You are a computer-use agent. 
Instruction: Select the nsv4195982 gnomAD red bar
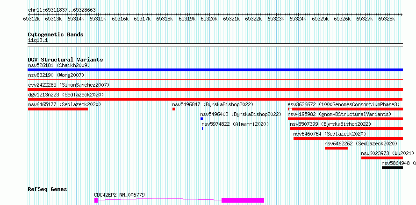click(345, 119)
